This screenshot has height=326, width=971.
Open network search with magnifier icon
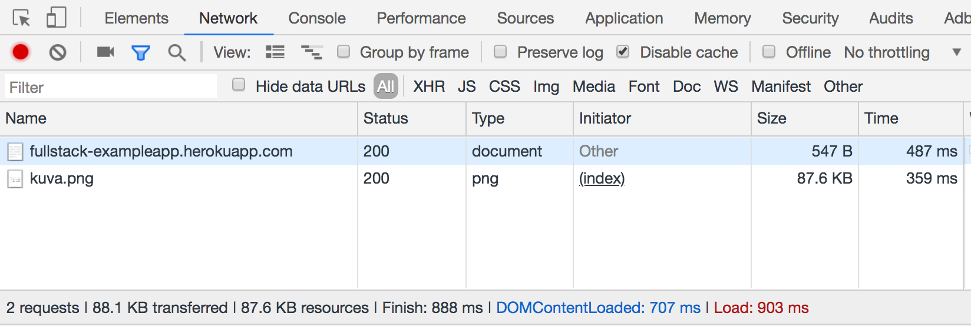coord(176,53)
